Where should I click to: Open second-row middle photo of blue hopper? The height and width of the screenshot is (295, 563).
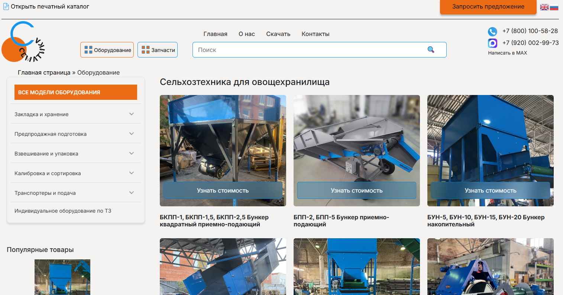click(357, 266)
